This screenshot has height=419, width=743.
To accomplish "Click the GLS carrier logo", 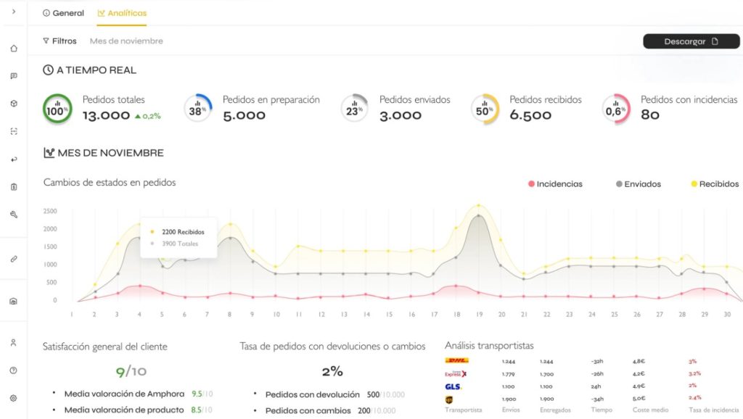I will pyautogui.click(x=453, y=386).
